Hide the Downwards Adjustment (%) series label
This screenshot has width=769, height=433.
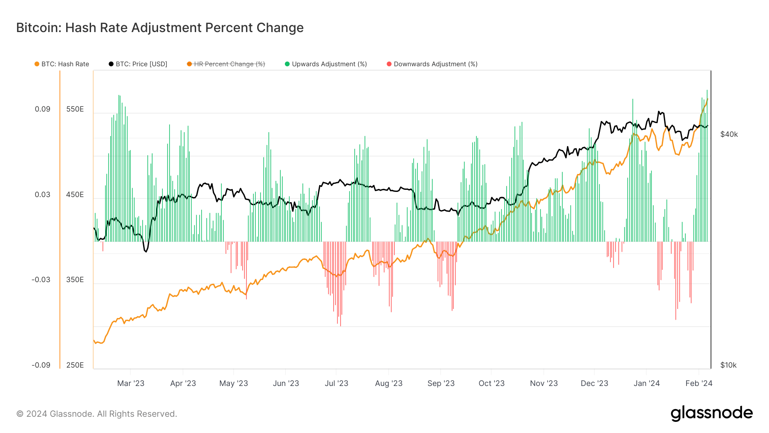pos(435,64)
